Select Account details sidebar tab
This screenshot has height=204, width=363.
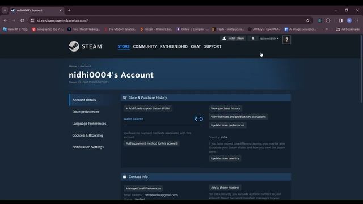(90, 100)
